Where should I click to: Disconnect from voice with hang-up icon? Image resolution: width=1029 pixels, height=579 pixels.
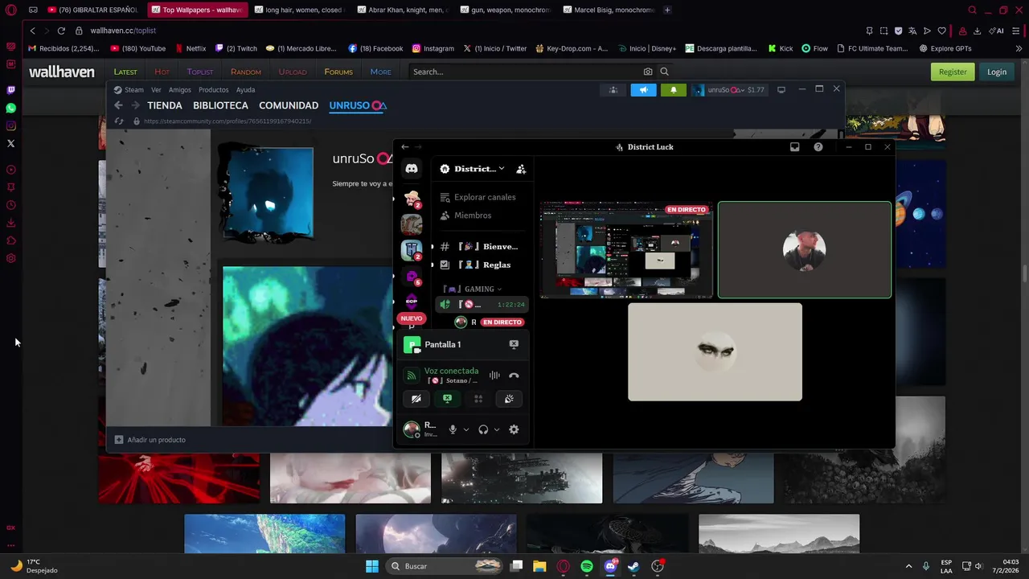514,376
